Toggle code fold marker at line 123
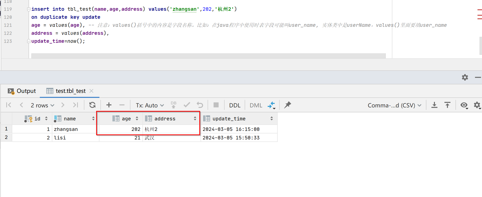 click(29, 41)
